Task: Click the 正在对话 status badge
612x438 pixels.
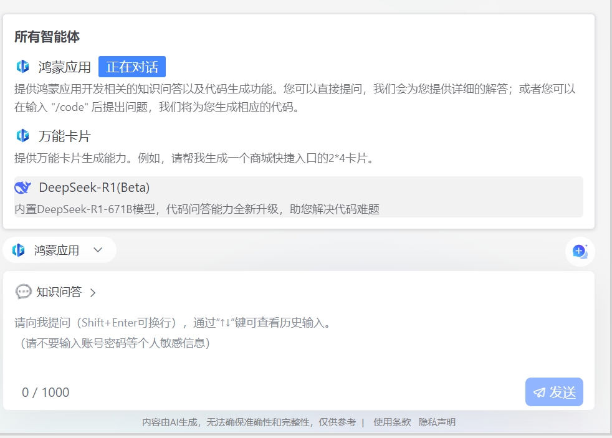Action: point(132,67)
